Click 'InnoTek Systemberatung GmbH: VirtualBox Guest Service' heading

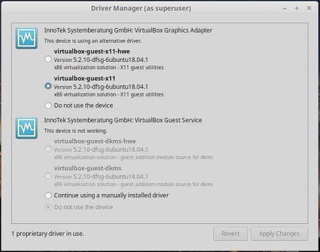pos(123,120)
